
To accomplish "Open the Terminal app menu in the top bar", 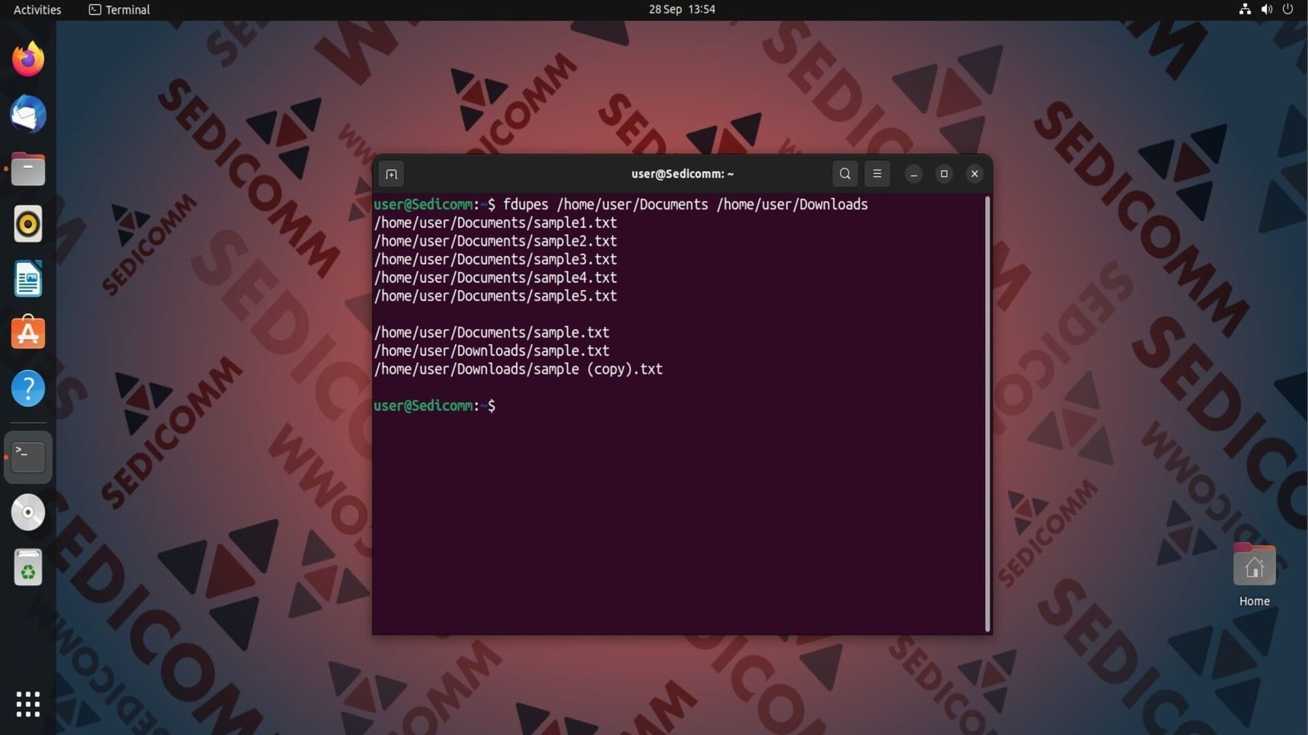I will coord(119,10).
